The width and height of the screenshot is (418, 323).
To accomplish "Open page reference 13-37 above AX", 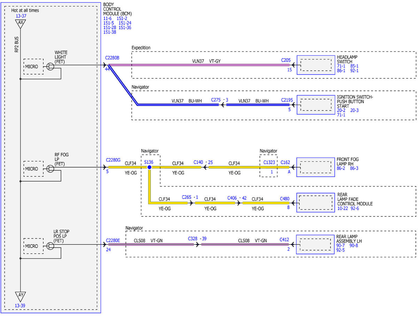I will (21, 16).
